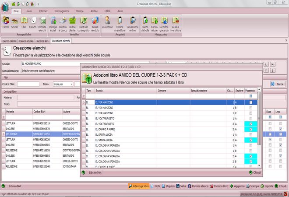The width and height of the screenshot is (289, 197).
Task: Open the Ordine cliente basket icon
Action: (72, 24)
